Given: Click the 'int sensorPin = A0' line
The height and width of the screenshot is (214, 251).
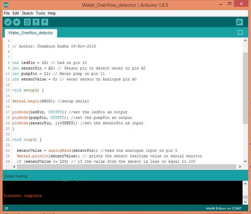Looking at the screenshot, I should click(79, 68).
